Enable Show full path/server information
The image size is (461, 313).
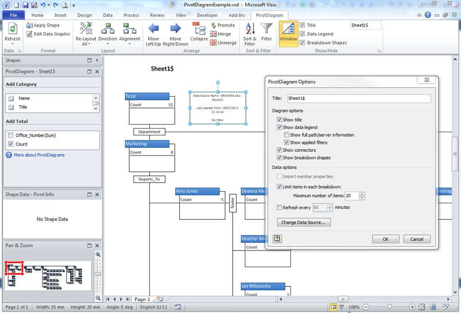coord(285,134)
